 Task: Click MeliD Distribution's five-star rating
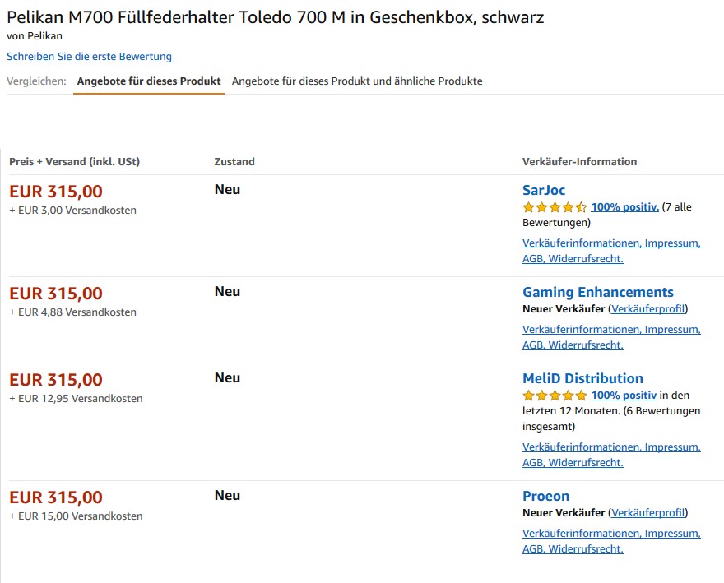pos(555,396)
